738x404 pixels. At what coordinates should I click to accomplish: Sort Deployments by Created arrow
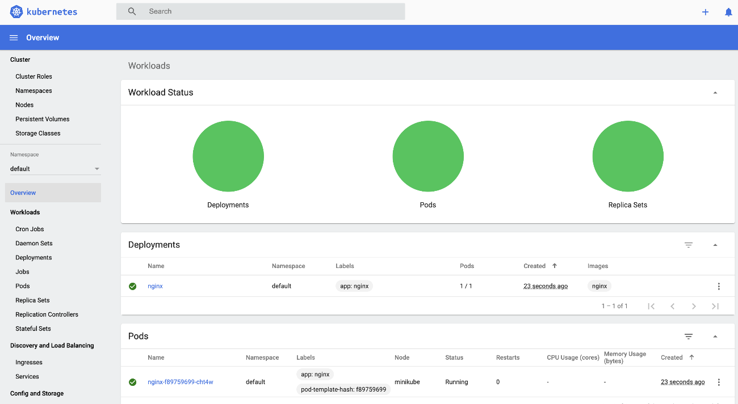point(555,266)
